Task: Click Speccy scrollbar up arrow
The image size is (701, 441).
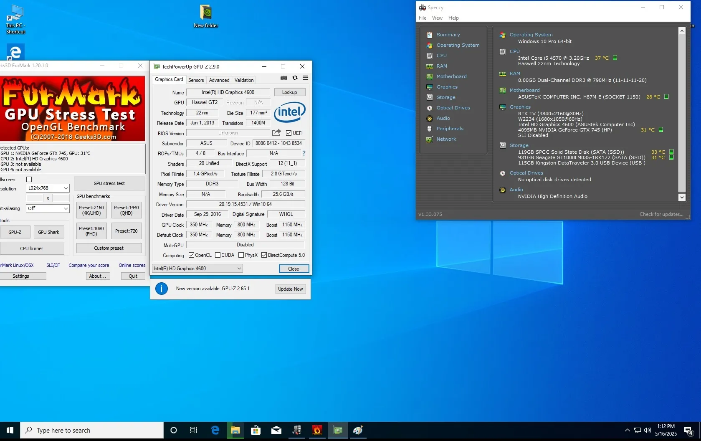Action: tap(682, 31)
